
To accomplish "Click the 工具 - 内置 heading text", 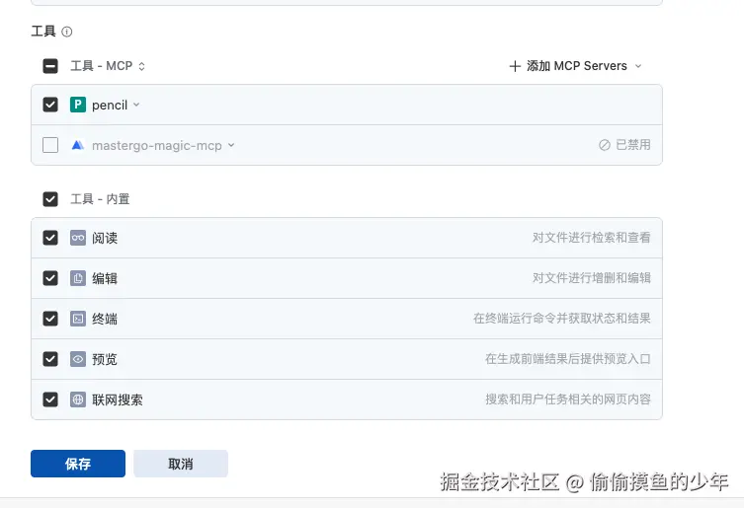I will 100,199.
